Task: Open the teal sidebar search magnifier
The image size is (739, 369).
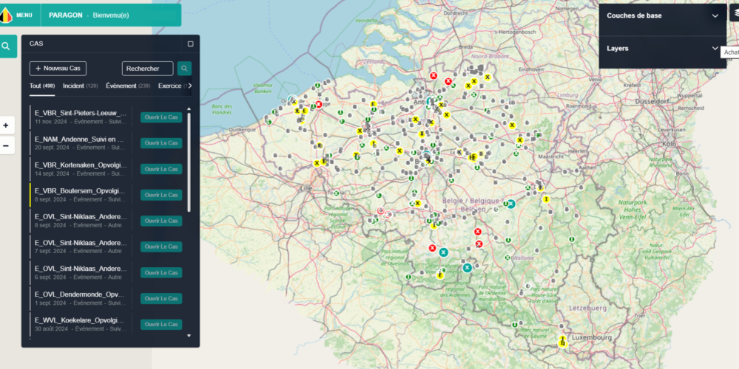Action: pos(6,46)
